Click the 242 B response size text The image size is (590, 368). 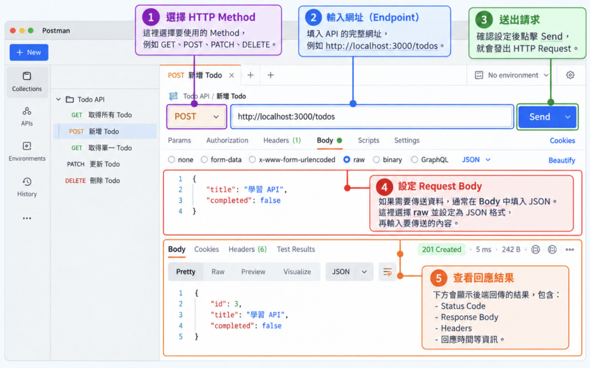[511, 249]
